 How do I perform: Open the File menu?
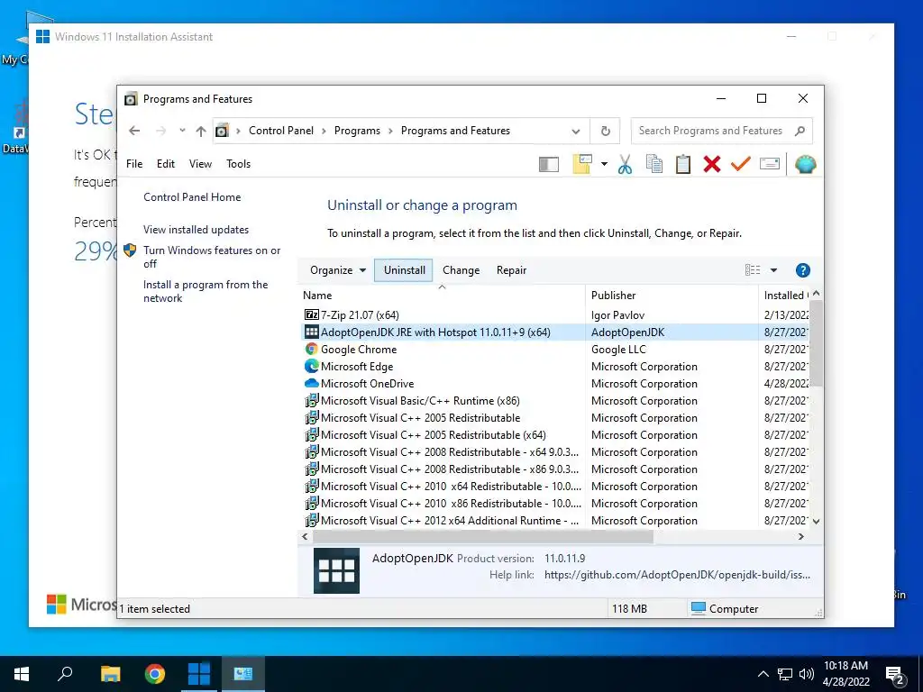134,164
